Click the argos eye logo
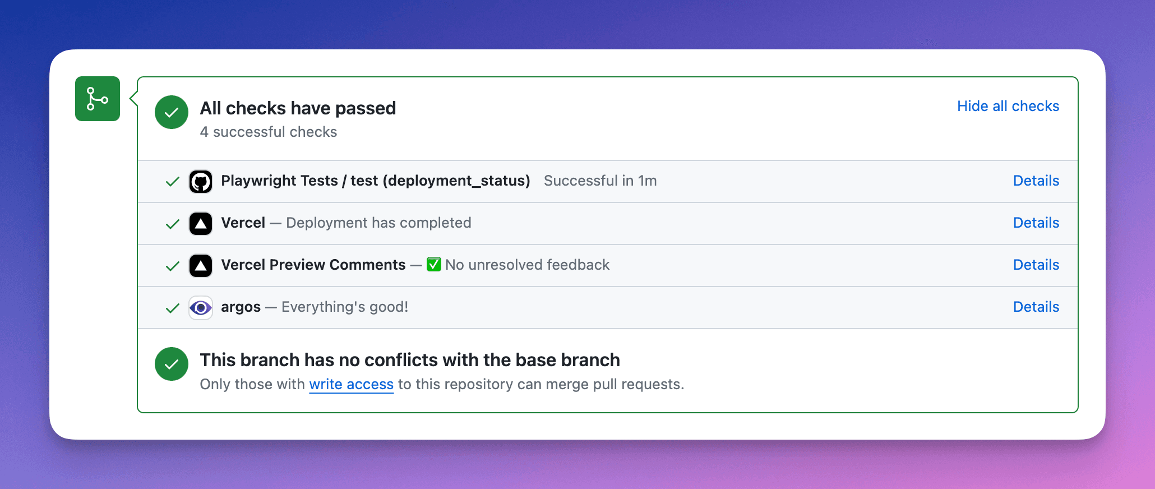 point(201,307)
